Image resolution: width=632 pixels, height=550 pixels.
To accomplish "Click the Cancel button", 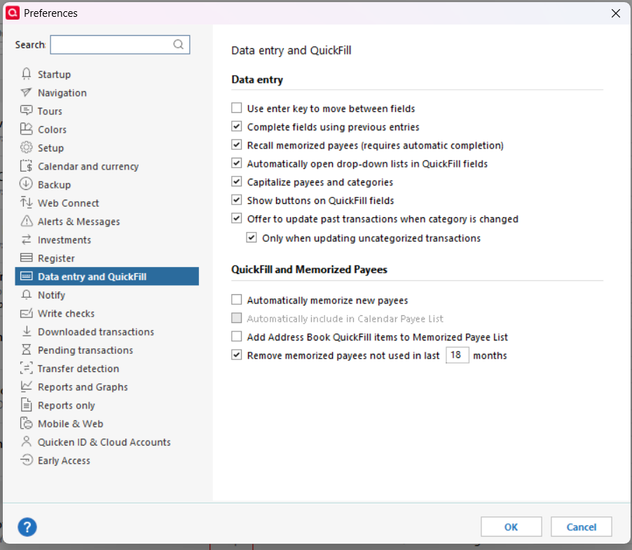I will (x=582, y=527).
